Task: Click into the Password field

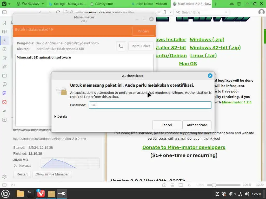Action: [150, 105]
